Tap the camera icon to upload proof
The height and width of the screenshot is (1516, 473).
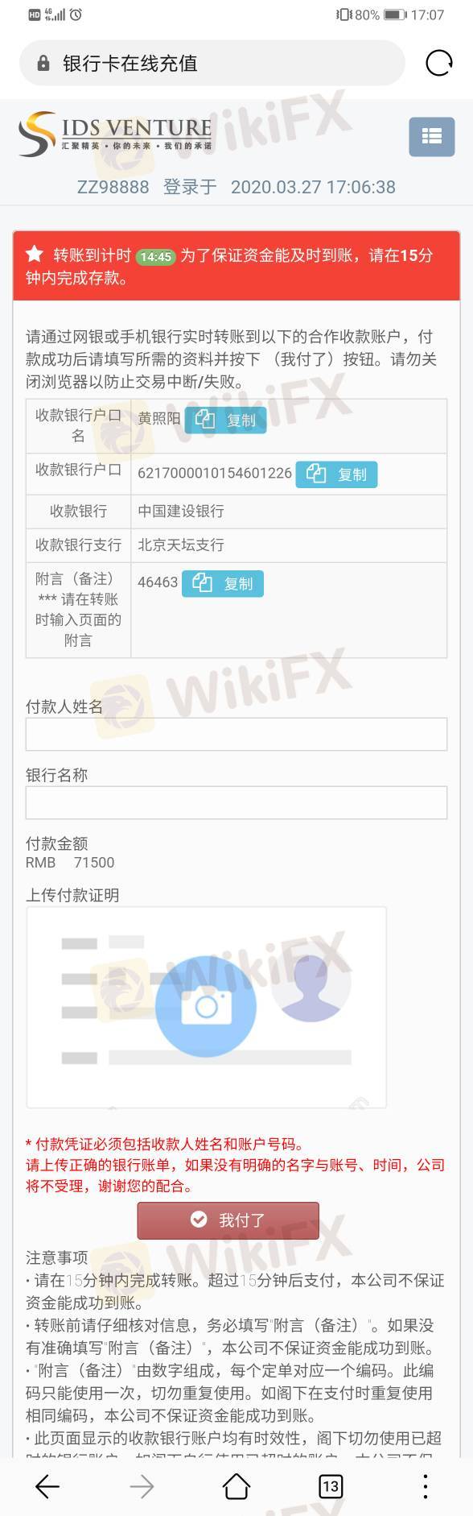tap(206, 1006)
